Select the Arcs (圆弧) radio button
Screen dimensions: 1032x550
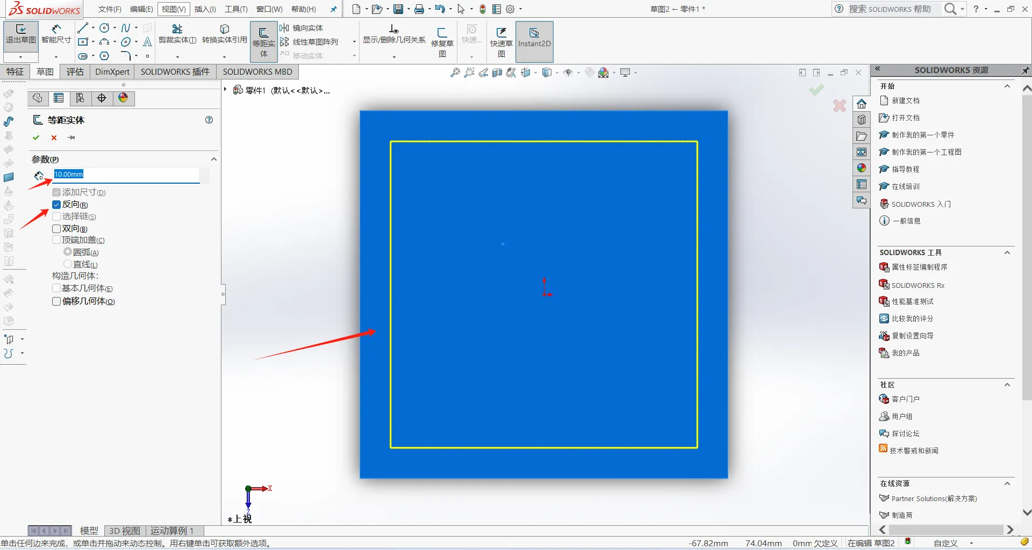[x=68, y=252]
